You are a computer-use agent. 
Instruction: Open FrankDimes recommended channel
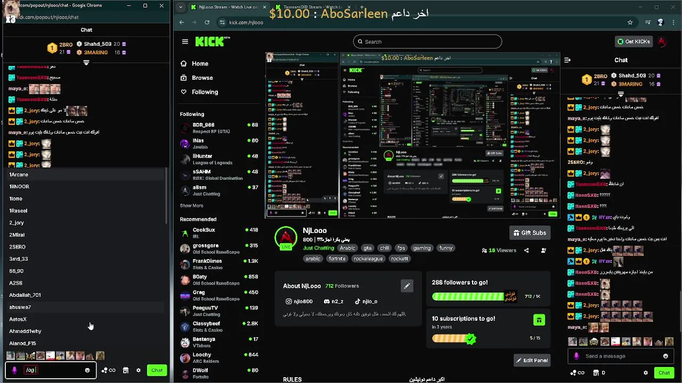coord(219,264)
